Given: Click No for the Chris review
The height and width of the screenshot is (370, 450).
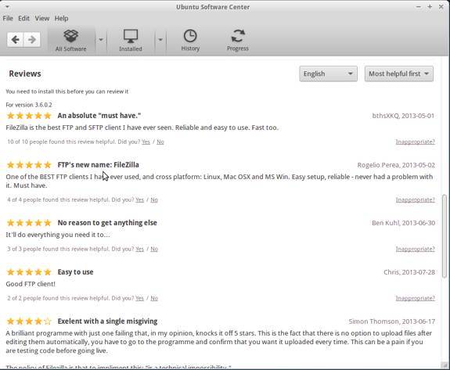Looking at the screenshot, I should [154, 298].
